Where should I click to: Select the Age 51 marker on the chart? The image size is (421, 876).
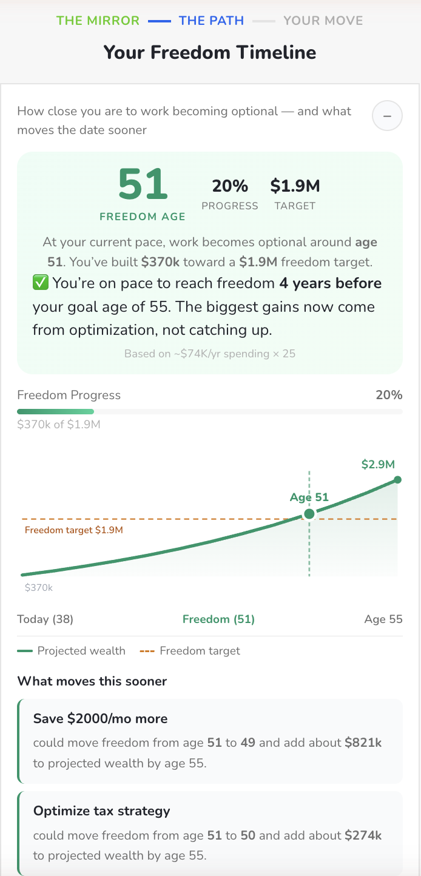(309, 513)
